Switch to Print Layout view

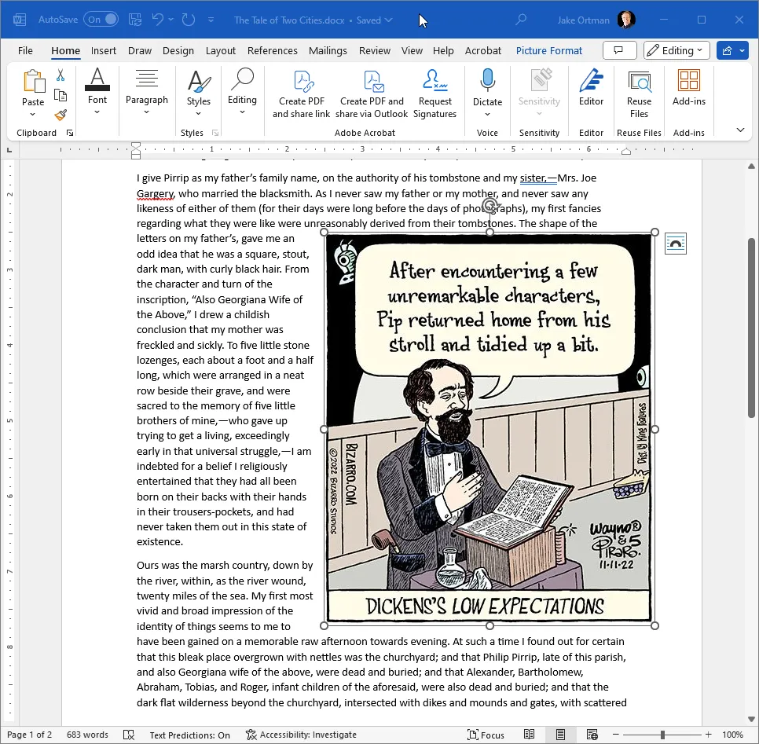click(560, 735)
